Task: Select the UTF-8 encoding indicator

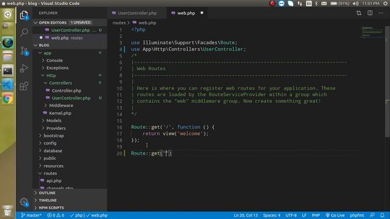Action: (291, 215)
